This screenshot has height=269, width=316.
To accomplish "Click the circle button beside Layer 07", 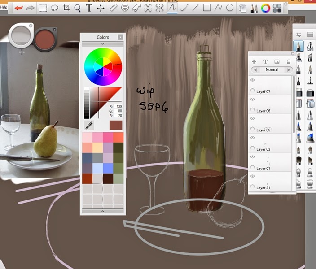I will pos(252,91).
